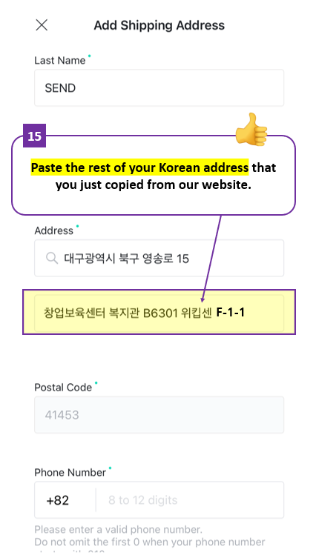Select the Postal Code field showing 41453
The height and width of the screenshot is (558, 316).
tap(159, 414)
